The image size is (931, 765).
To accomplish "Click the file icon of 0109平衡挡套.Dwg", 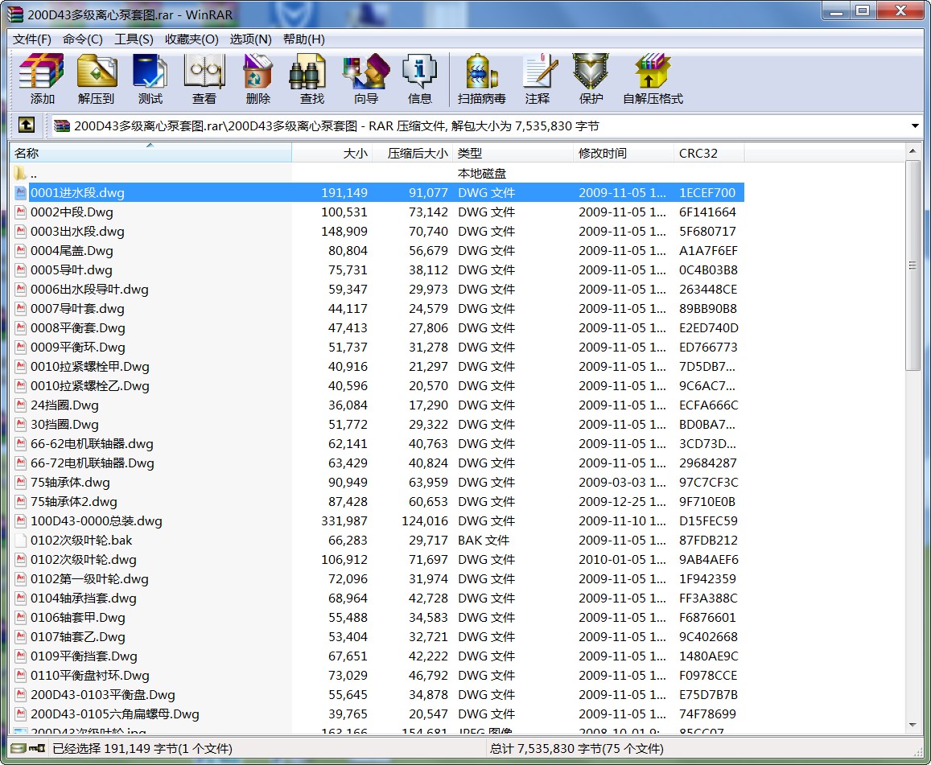I will pyautogui.click(x=21, y=656).
